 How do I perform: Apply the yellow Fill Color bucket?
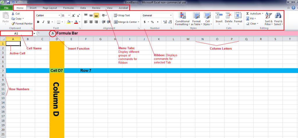pyautogui.click(x=69, y=22)
